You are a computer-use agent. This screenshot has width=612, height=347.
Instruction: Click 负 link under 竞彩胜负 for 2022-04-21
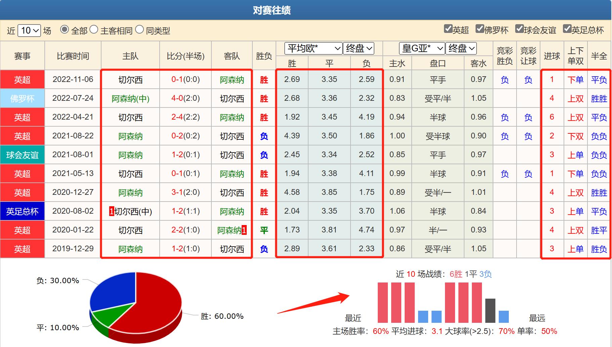(x=504, y=117)
